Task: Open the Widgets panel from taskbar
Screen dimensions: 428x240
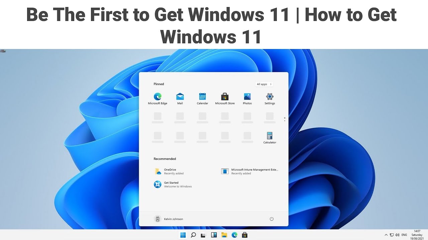Action: (214, 235)
